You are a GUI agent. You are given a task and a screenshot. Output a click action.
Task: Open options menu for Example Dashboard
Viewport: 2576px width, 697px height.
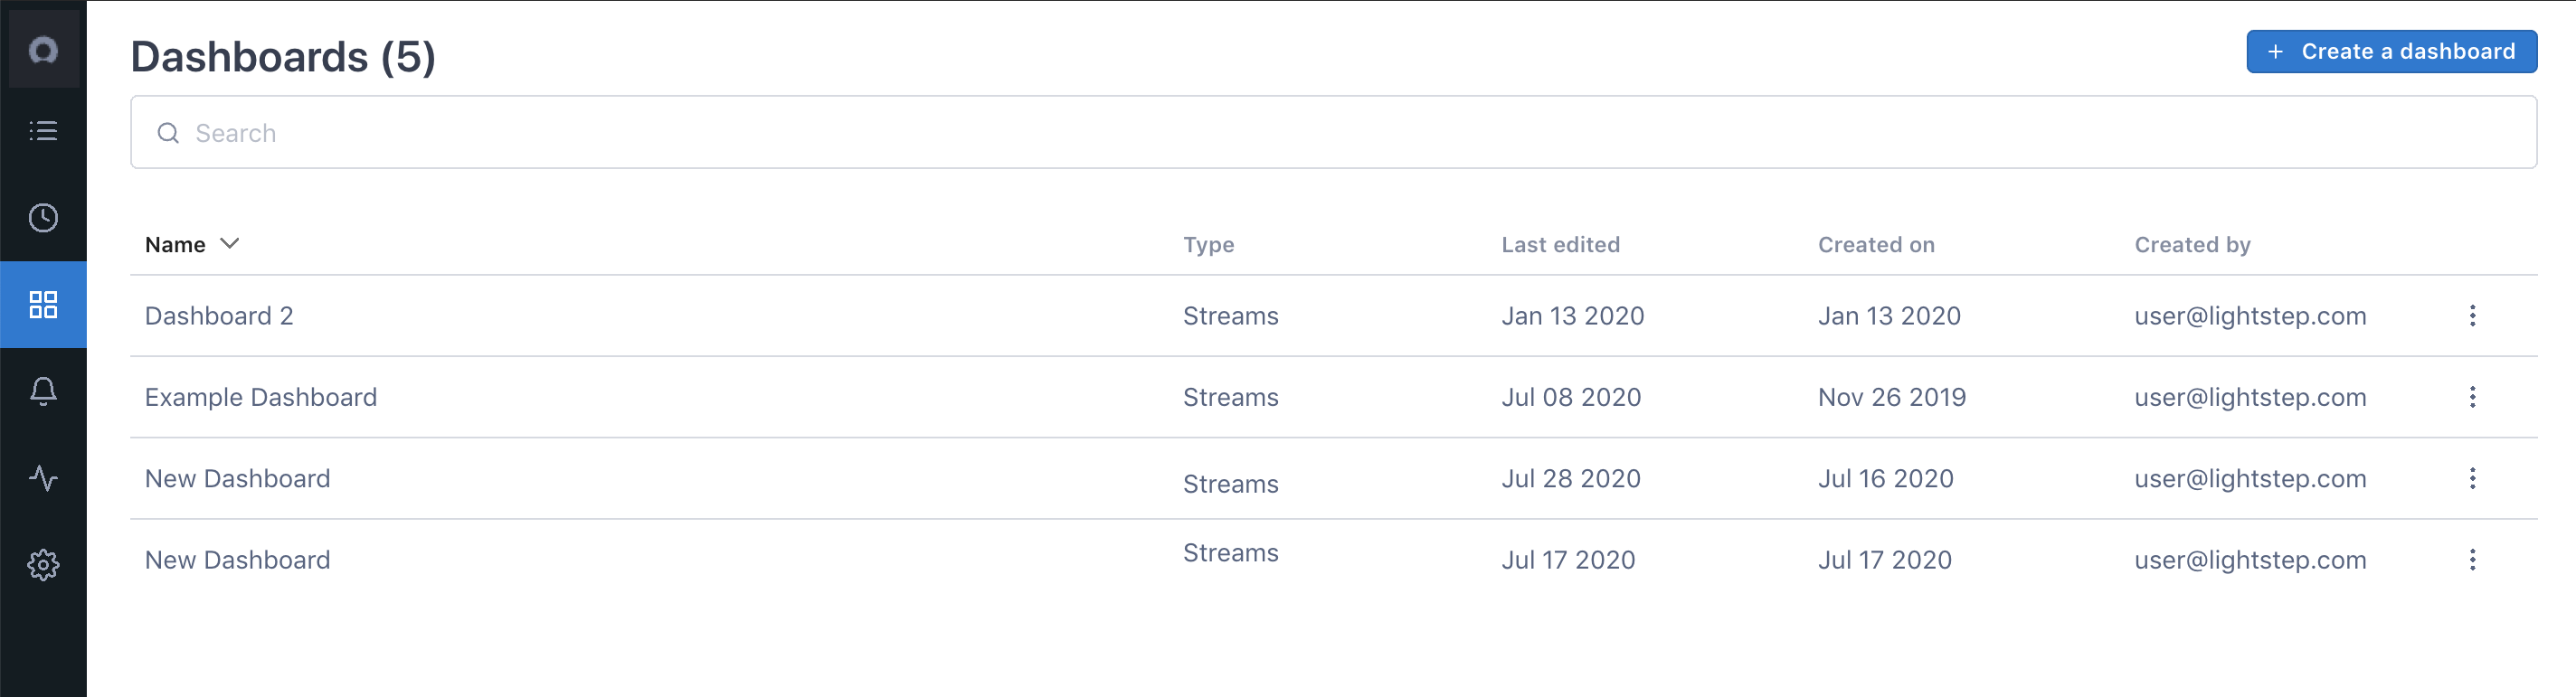[x=2472, y=397]
